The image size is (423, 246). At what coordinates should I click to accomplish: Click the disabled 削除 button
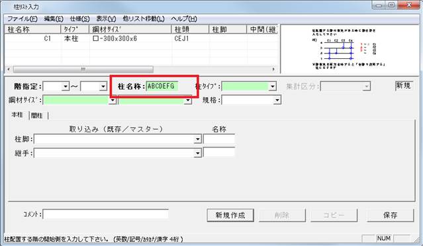pos(282,215)
